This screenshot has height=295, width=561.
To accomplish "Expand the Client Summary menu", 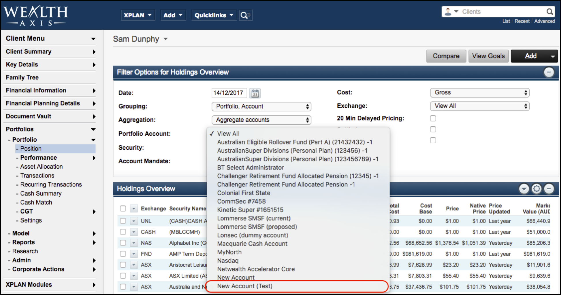I will click(94, 52).
